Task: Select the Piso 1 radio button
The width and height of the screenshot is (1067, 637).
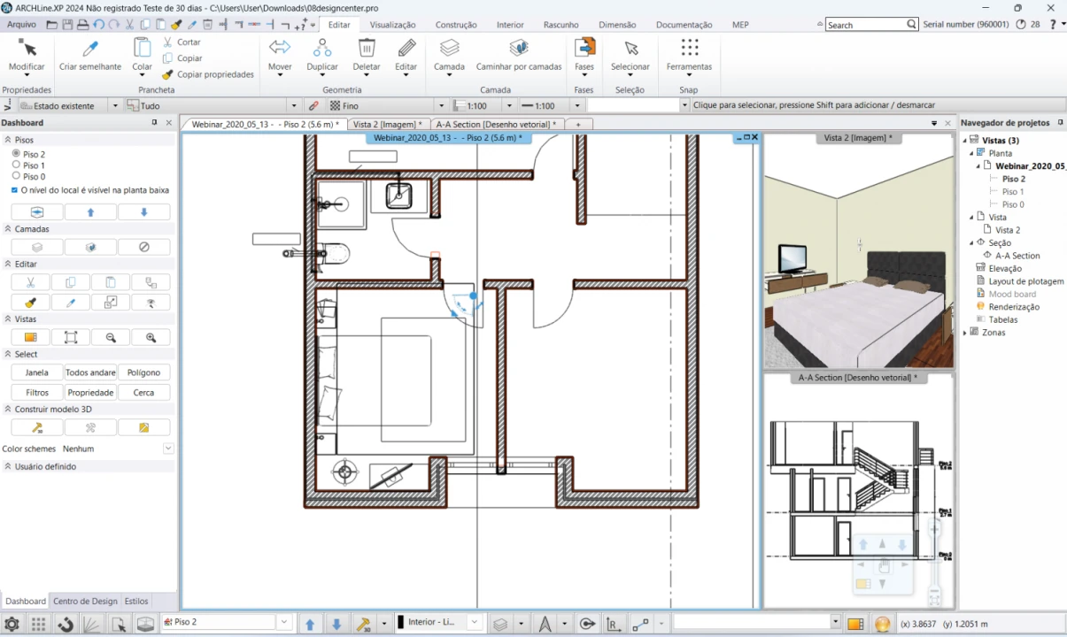Action: 16,165
